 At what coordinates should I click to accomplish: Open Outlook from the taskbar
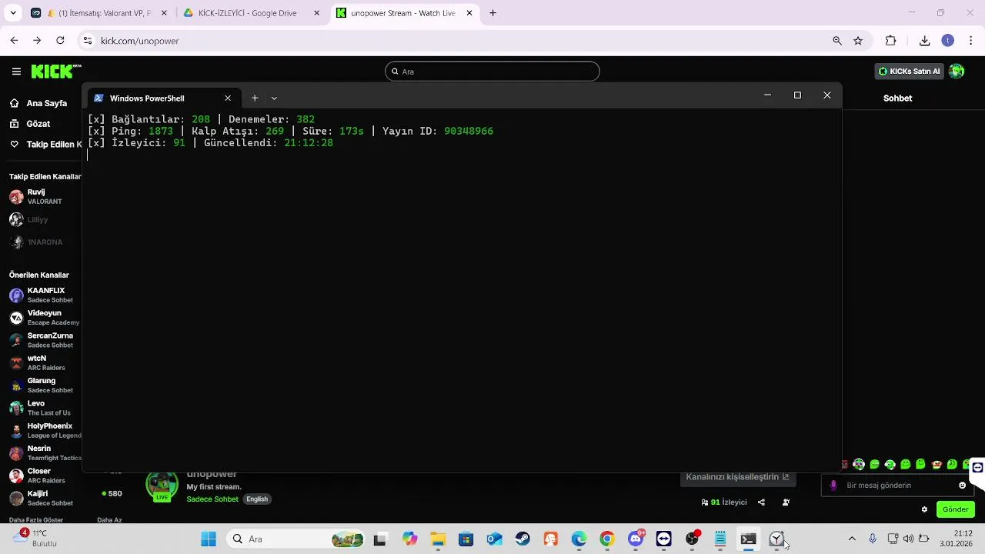tap(494, 539)
